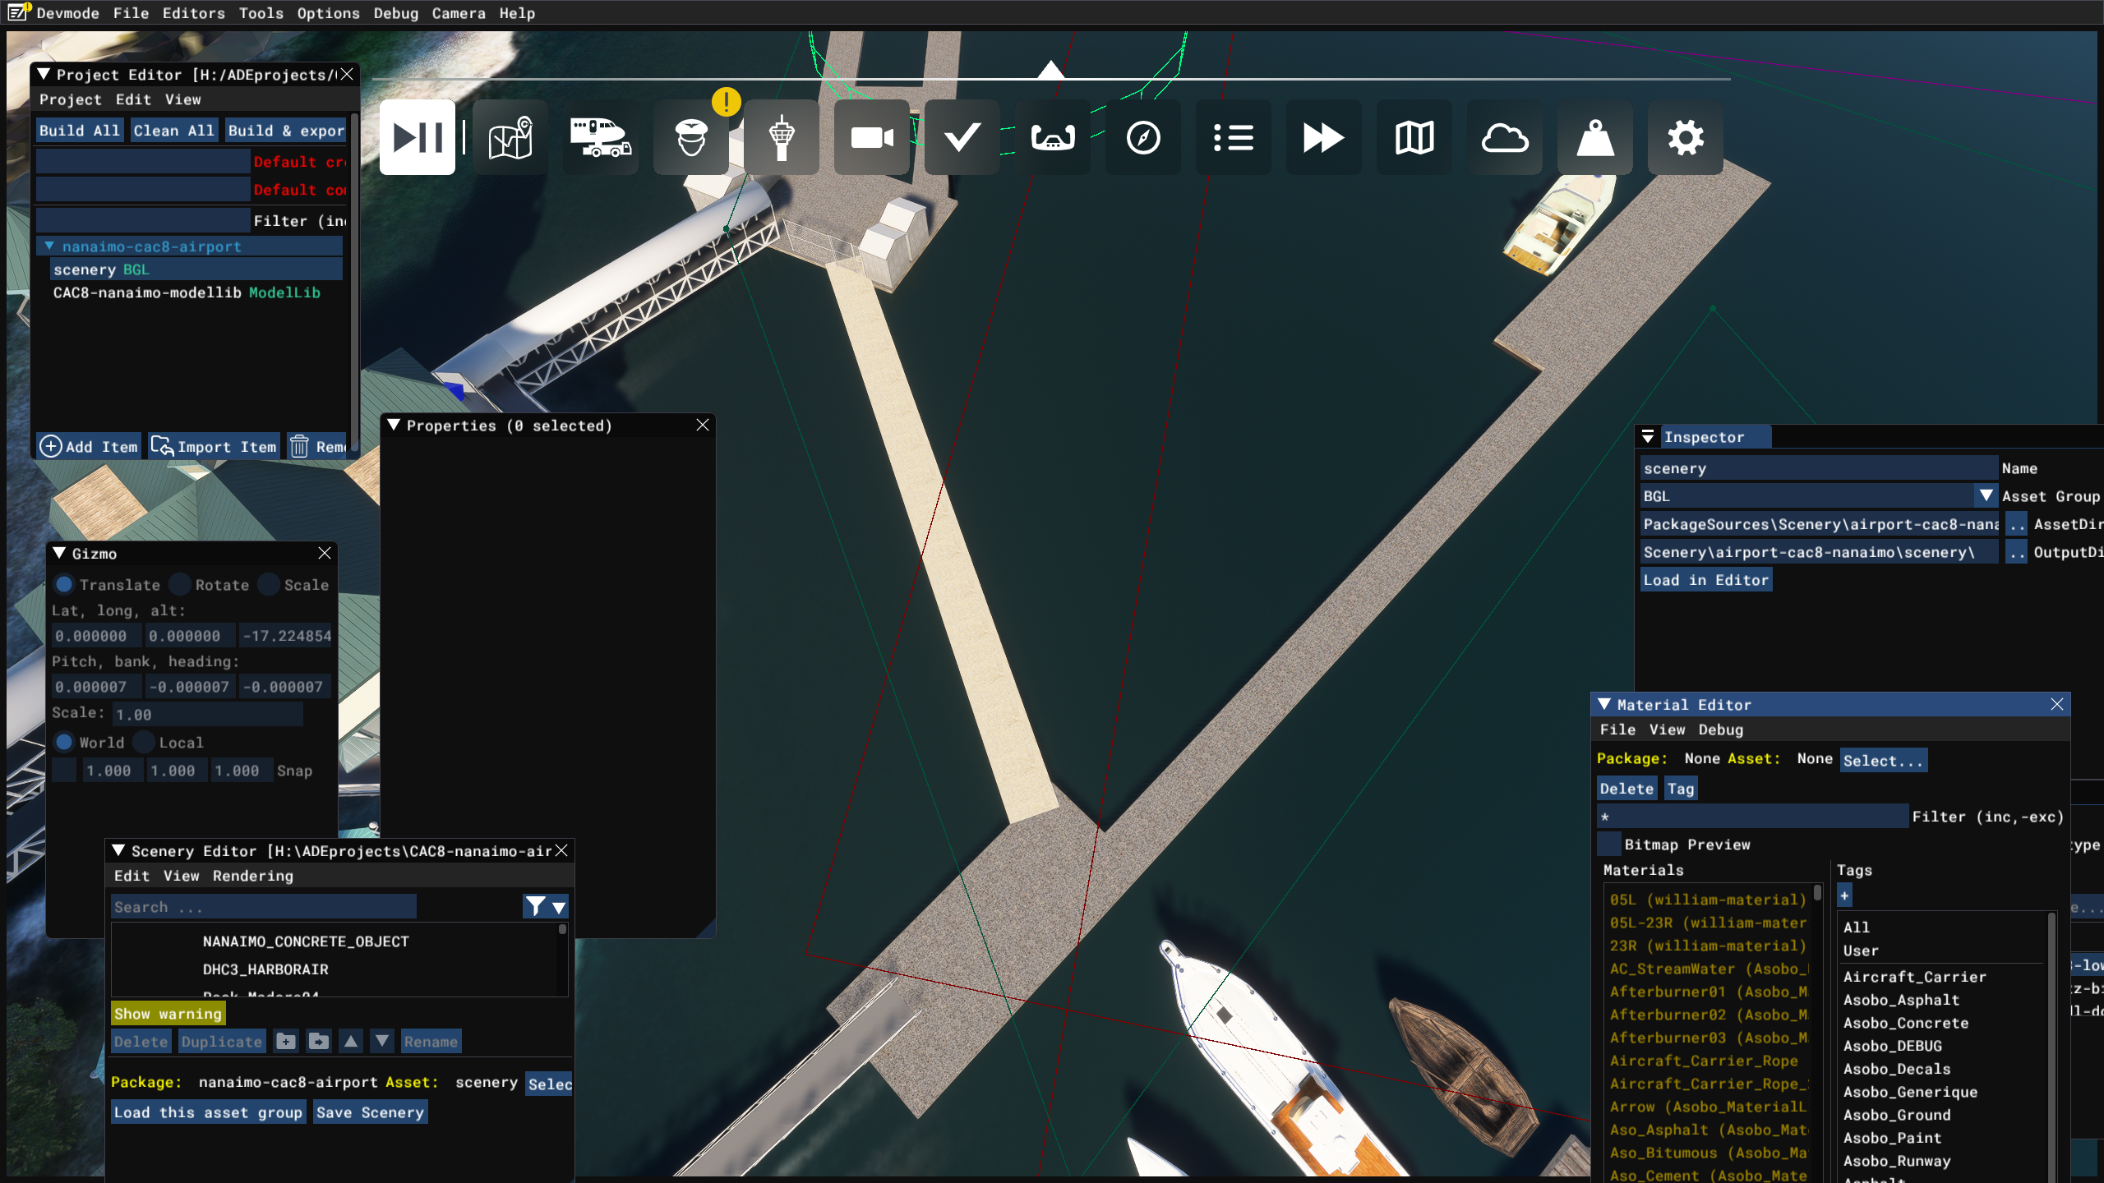Click the Load in Editor button
2104x1183 pixels.
click(x=1706, y=580)
